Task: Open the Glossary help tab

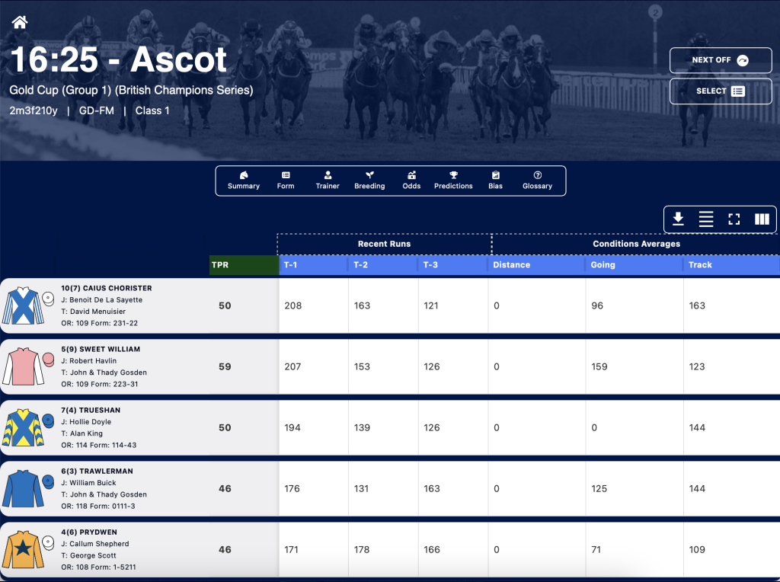Action: coord(537,181)
